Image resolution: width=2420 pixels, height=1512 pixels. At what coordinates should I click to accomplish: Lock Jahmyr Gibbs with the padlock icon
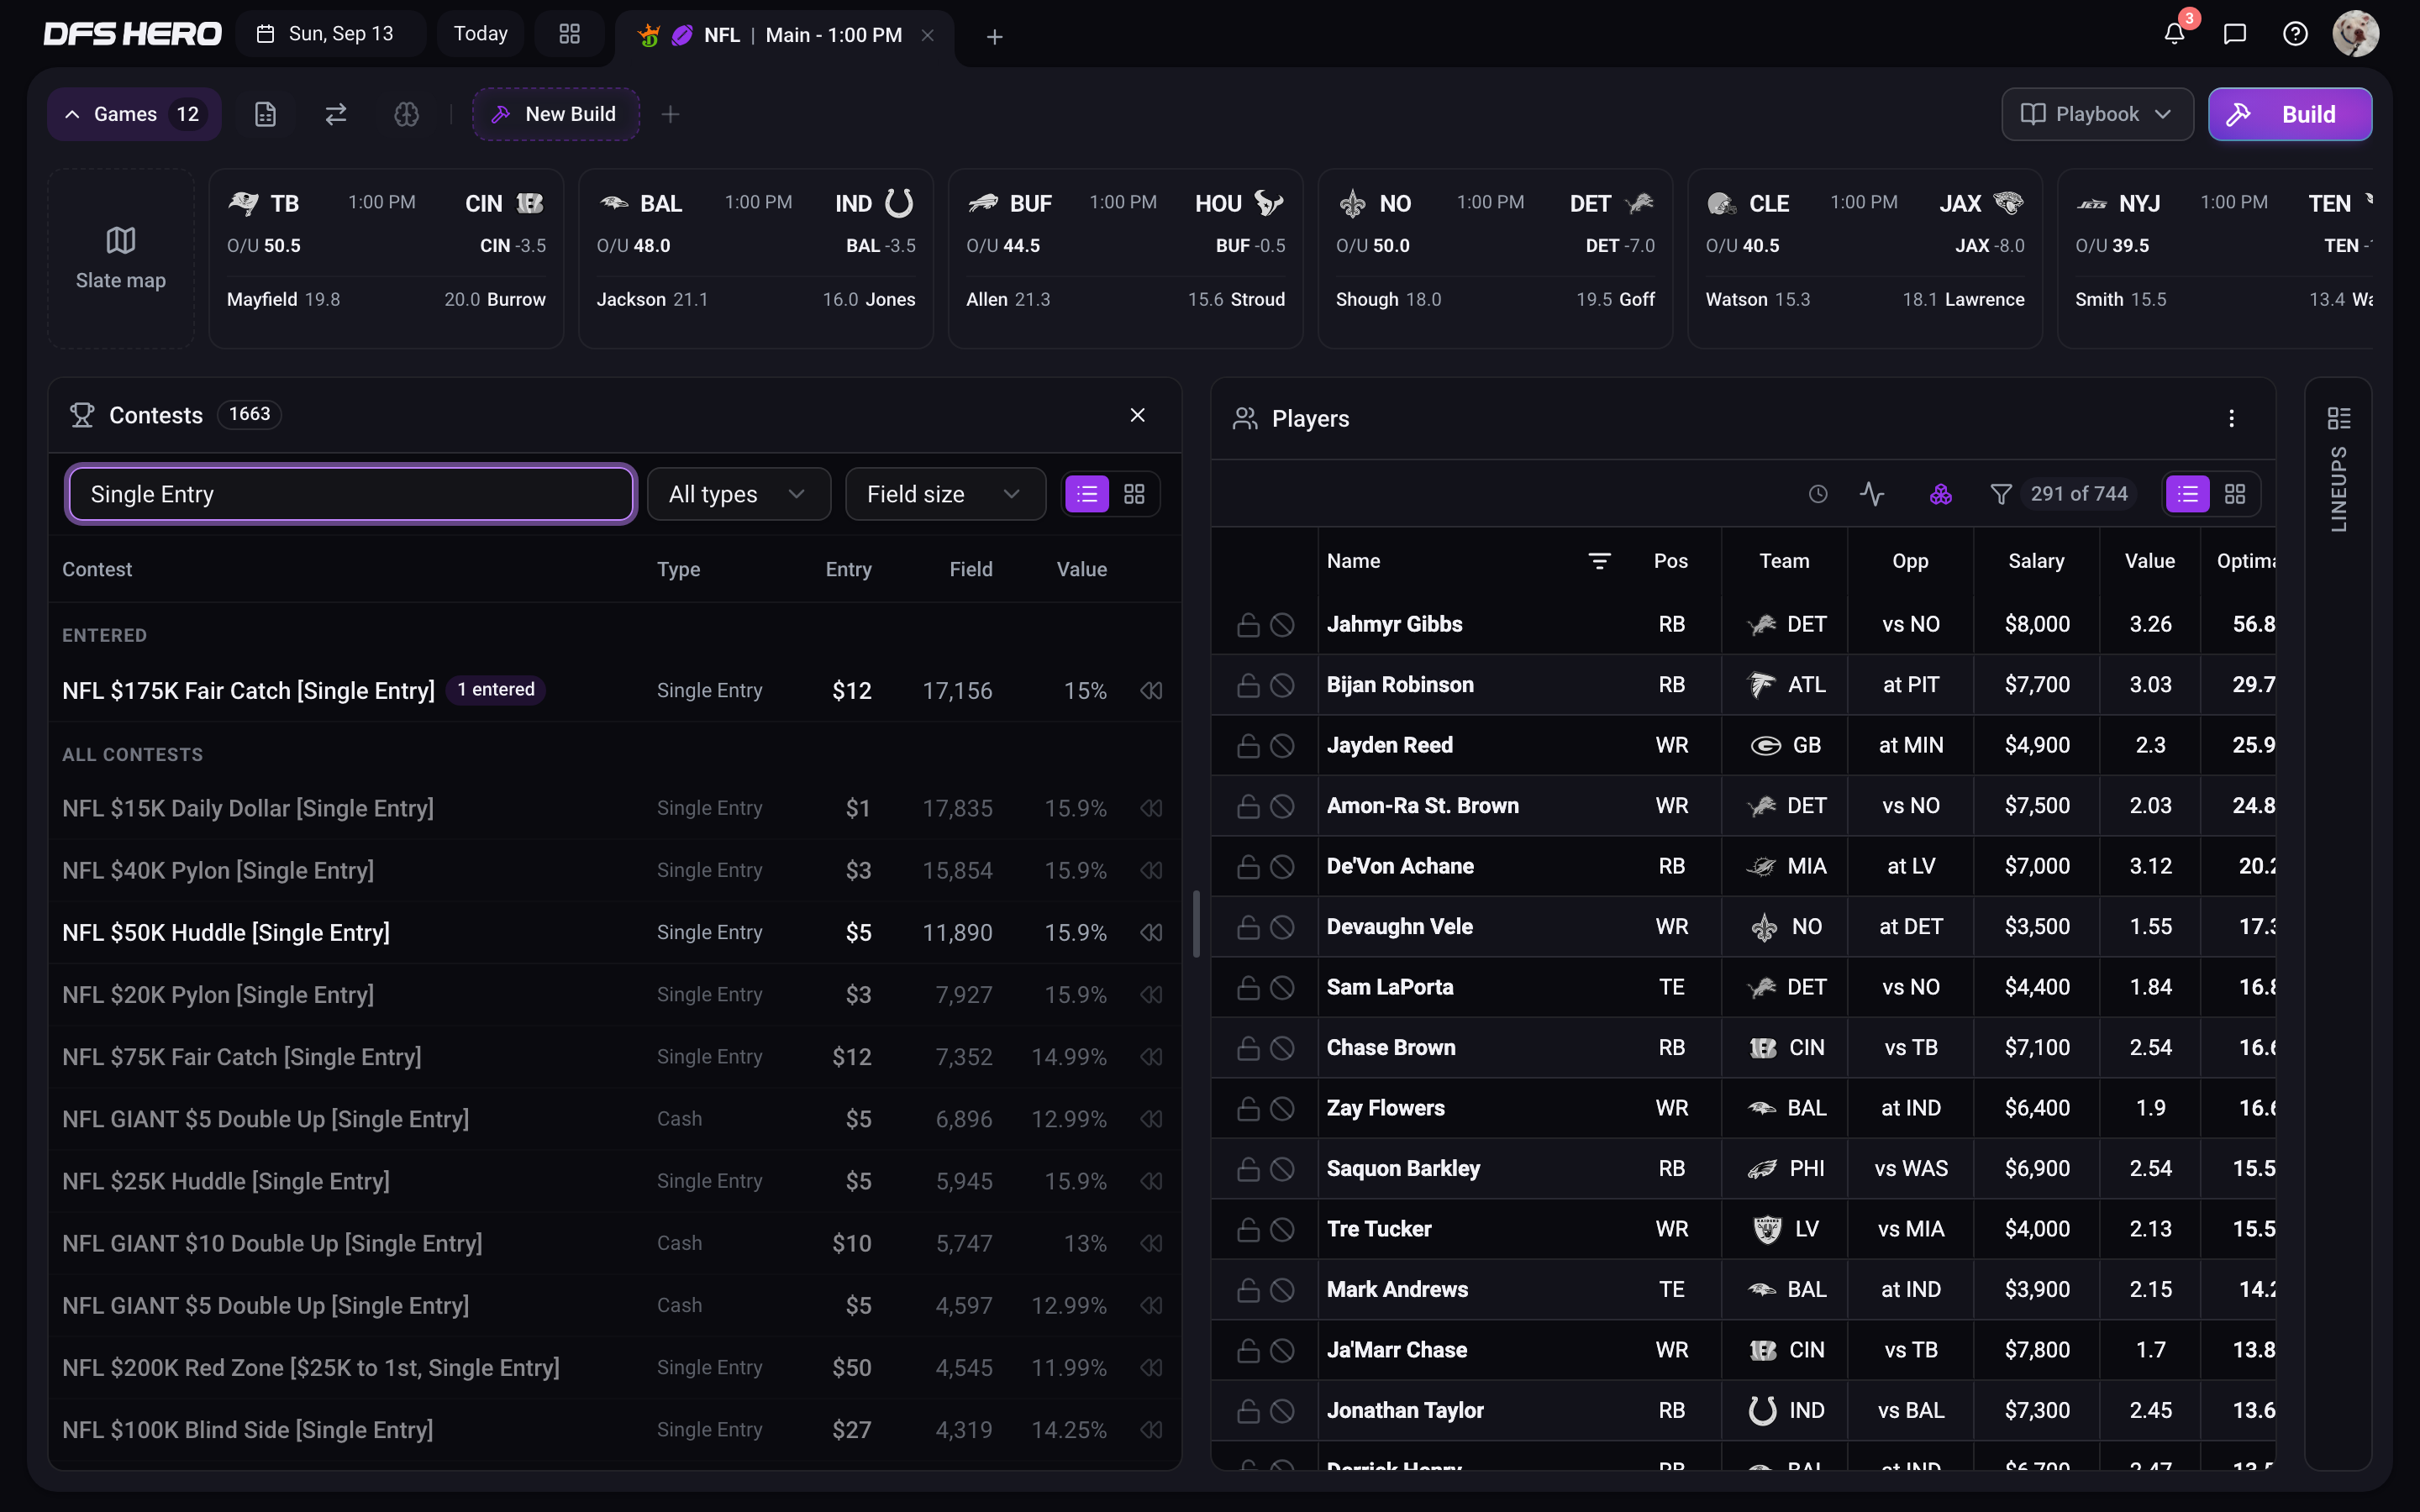pos(1248,625)
